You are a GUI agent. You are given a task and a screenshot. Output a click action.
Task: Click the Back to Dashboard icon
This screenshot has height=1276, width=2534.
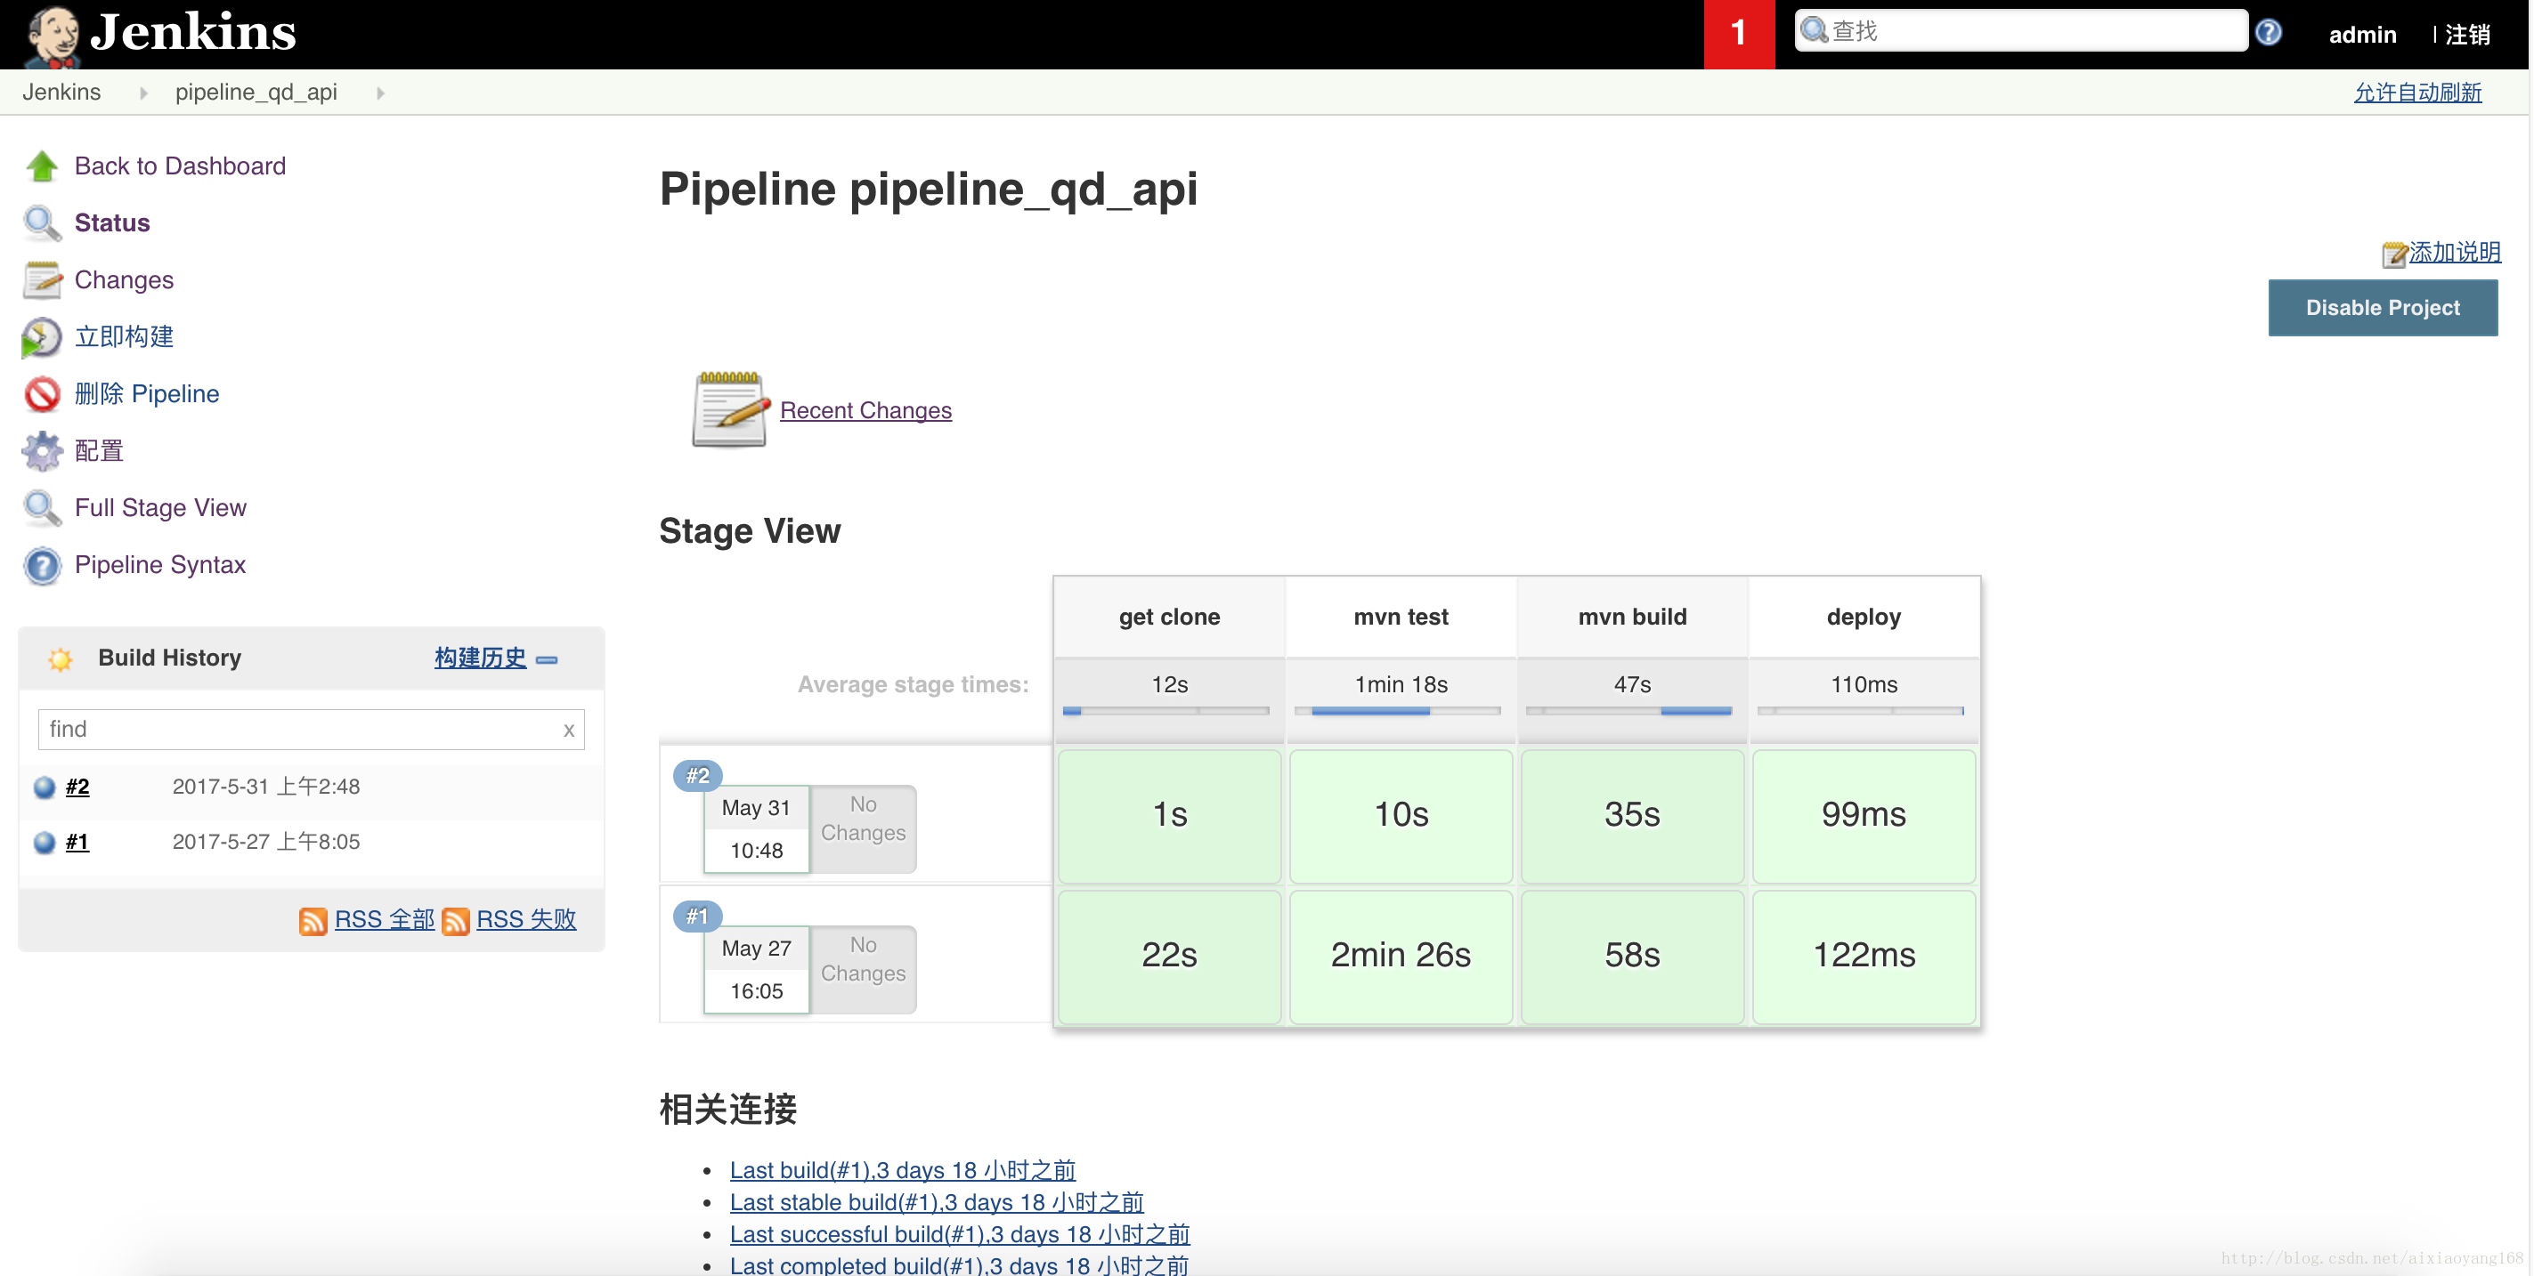click(x=44, y=166)
